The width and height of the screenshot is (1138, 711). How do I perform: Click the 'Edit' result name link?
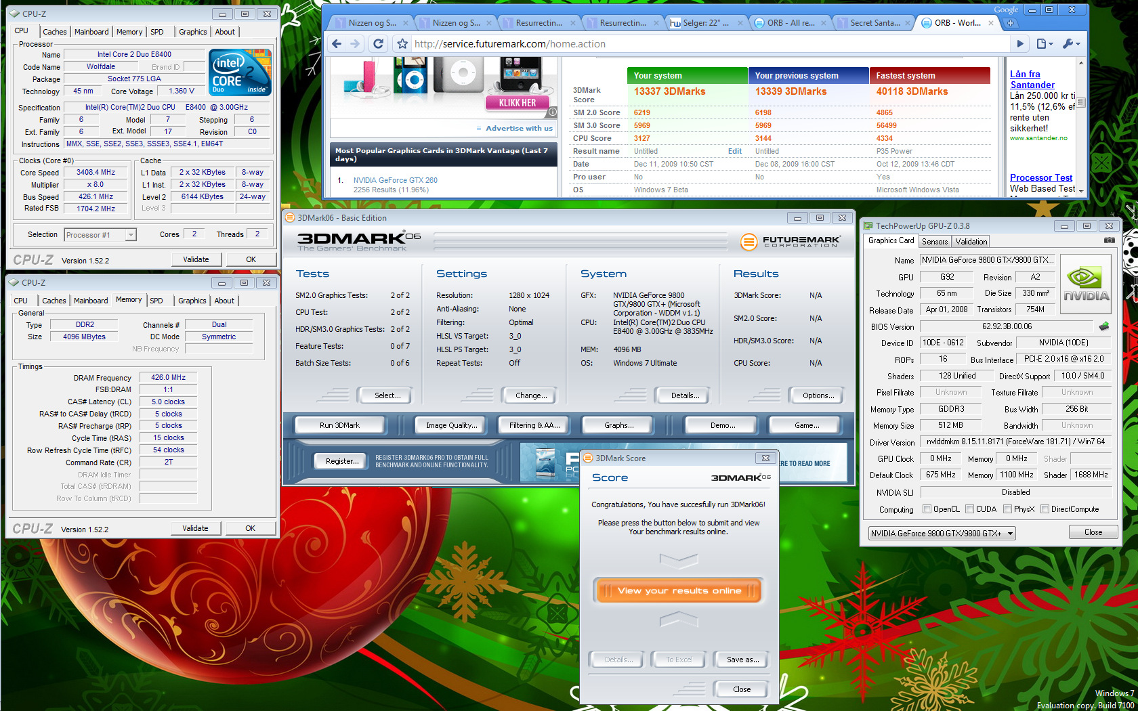(x=734, y=151)
